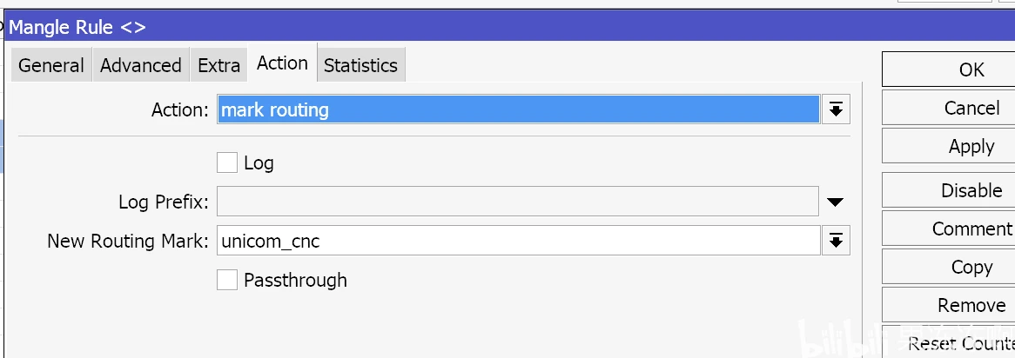Click the Action tab

click(x=282, y=63)
